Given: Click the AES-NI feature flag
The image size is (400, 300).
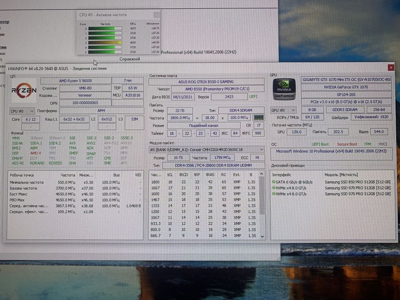Looking at the screenshot, I should [18, 163].
